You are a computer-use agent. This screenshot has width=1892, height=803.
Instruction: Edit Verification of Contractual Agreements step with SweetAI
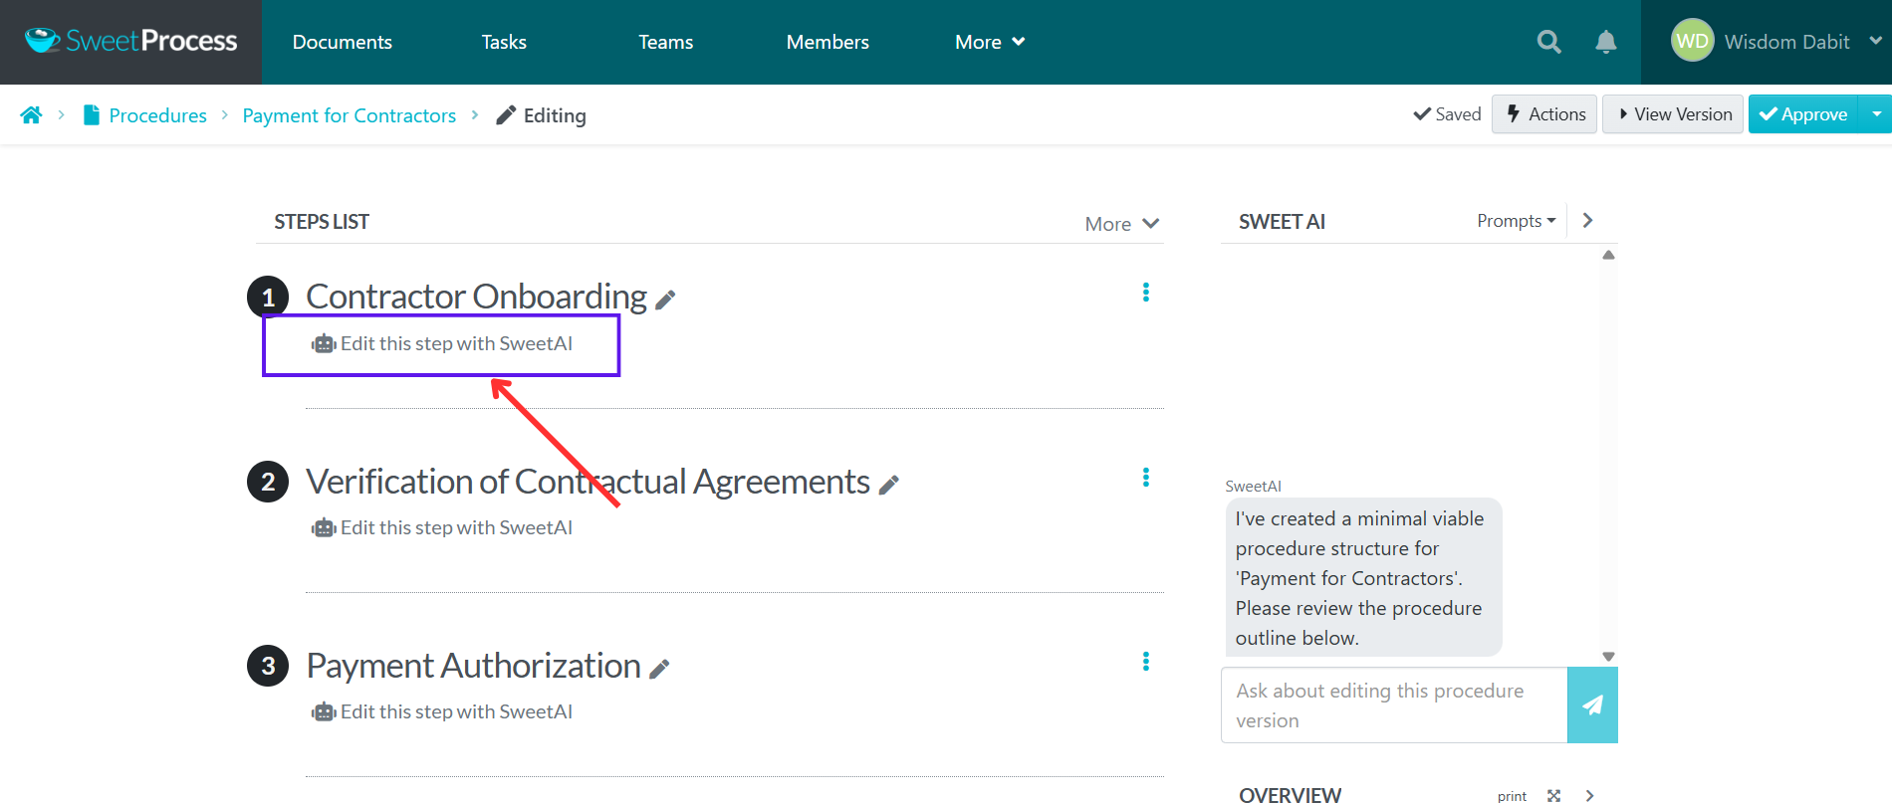[441, 528]
